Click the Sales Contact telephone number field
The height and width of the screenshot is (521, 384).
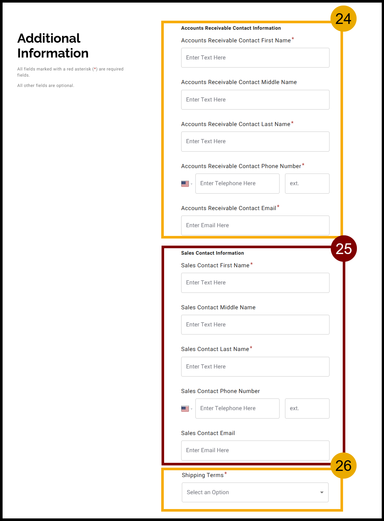(x=237, y=409)
